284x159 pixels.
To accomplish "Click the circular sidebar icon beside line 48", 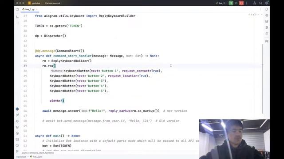I will pos(17,121).
